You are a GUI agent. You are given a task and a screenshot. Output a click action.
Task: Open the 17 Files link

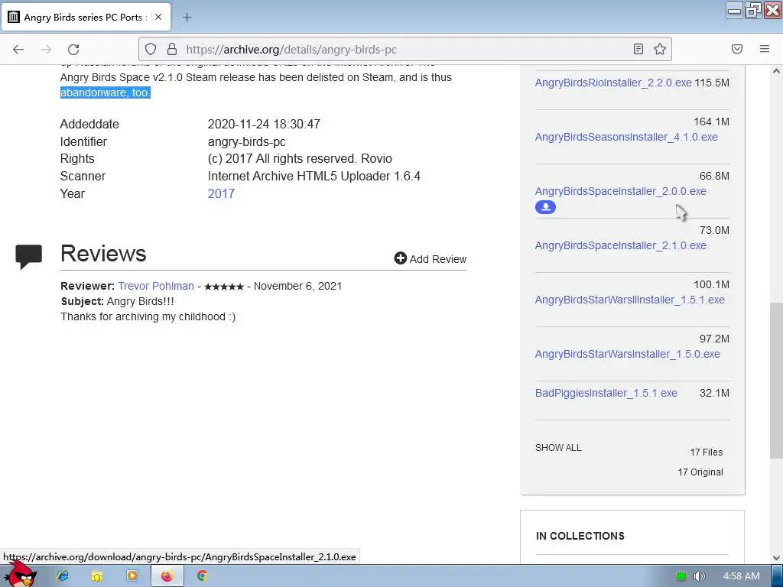[706, 452]
